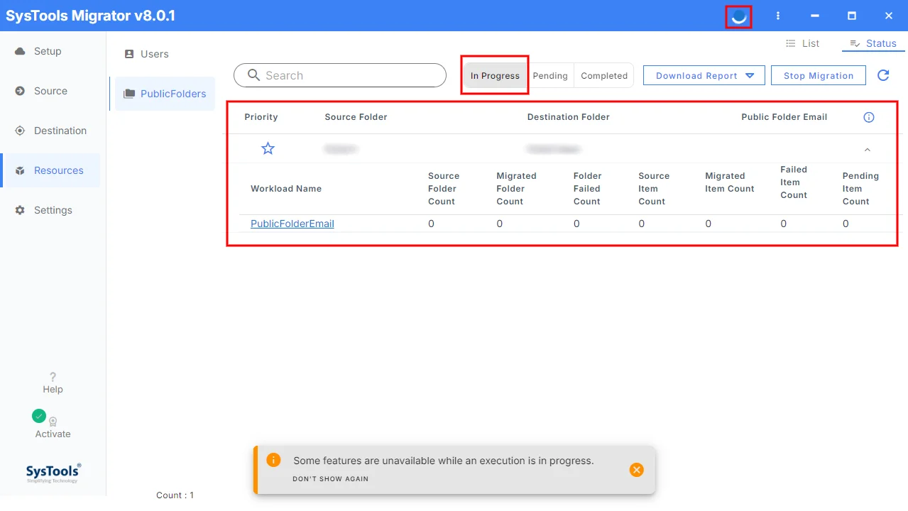Collapse the folder row with the chevron

pos(867,150)
